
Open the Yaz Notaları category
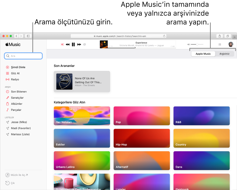[82, 116]
